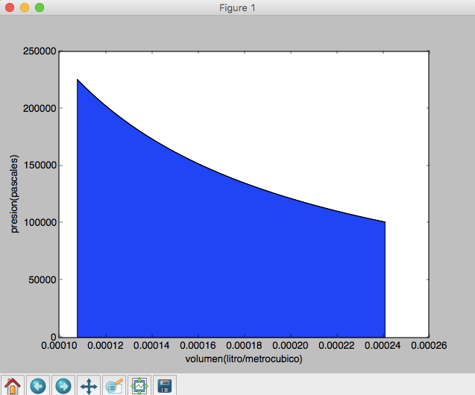Click the x-axis tick label 0.00012
475x395 pixels.
click(105, 345)
